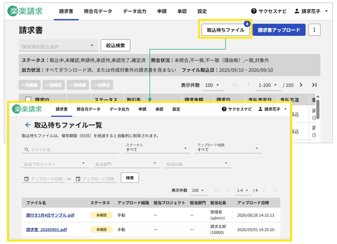Open the 1-4 page range dropdown
The width and height of the screenshot is (337, 244).
243,191
